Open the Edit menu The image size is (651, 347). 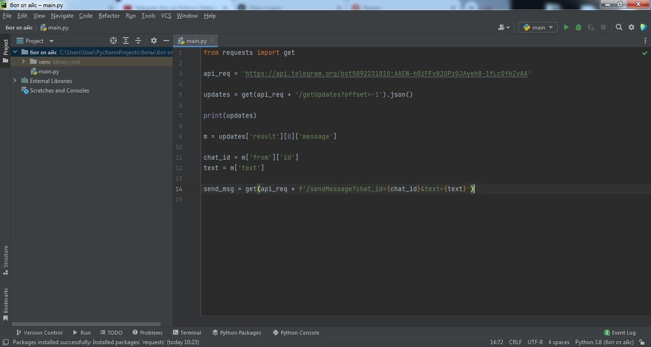(22, 16)
